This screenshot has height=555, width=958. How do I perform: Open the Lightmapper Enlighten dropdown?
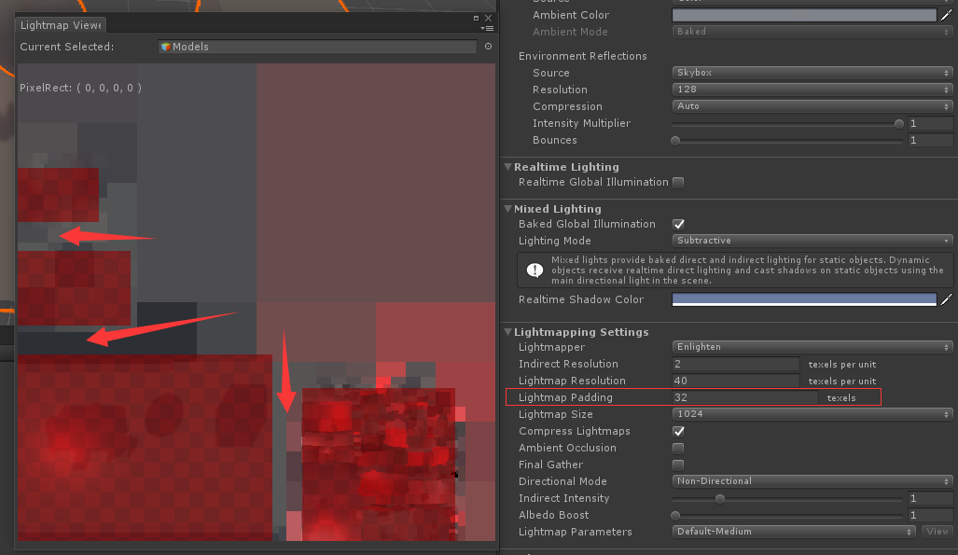[x=812, y=347]
